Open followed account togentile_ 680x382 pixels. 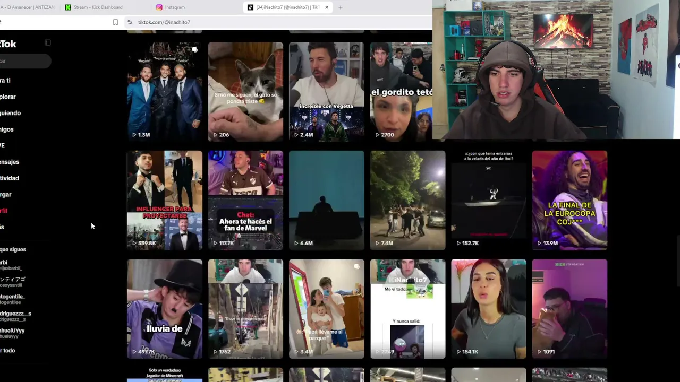tap(13, 299)
